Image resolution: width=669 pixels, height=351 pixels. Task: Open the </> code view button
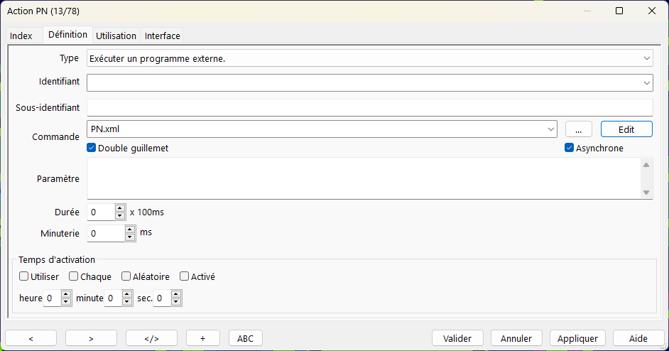point(151,338)
